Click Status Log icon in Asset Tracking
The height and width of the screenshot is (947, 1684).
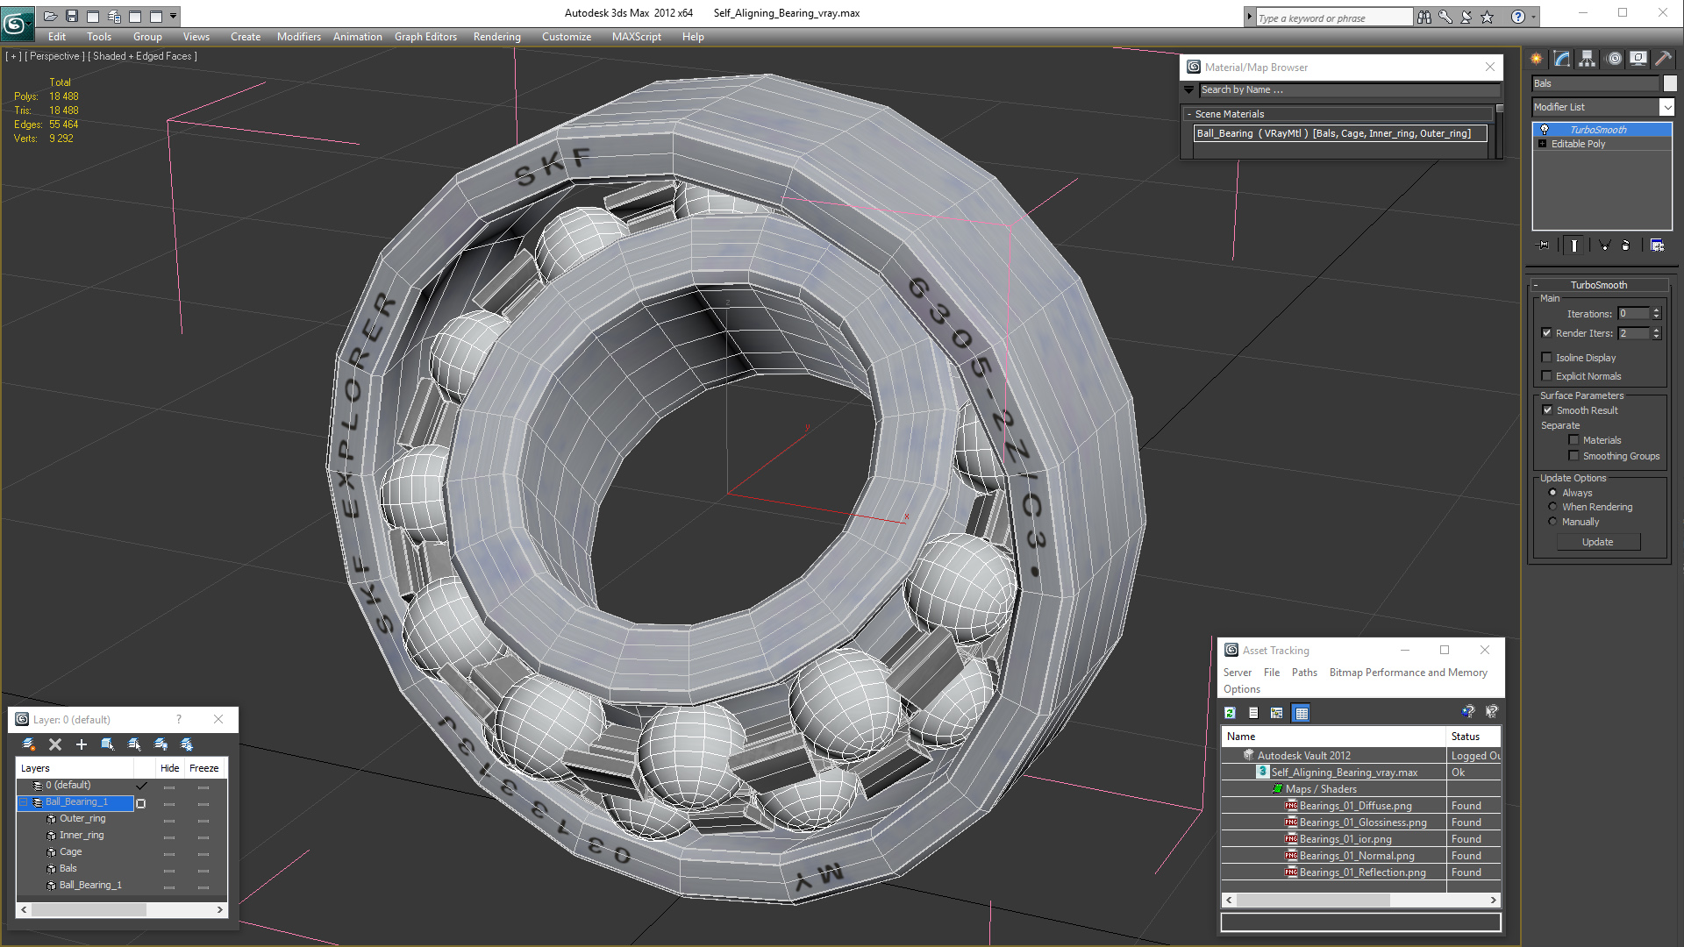click(x=1253, y=713)
